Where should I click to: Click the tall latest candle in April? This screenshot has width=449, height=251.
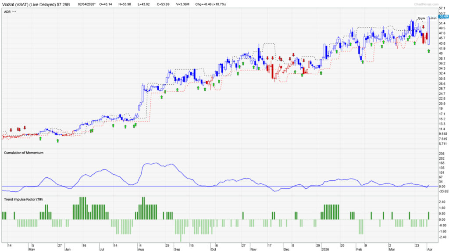[x=429, y=31]
